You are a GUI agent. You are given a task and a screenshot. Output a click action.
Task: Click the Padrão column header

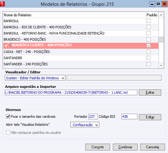tap(152, 15)
